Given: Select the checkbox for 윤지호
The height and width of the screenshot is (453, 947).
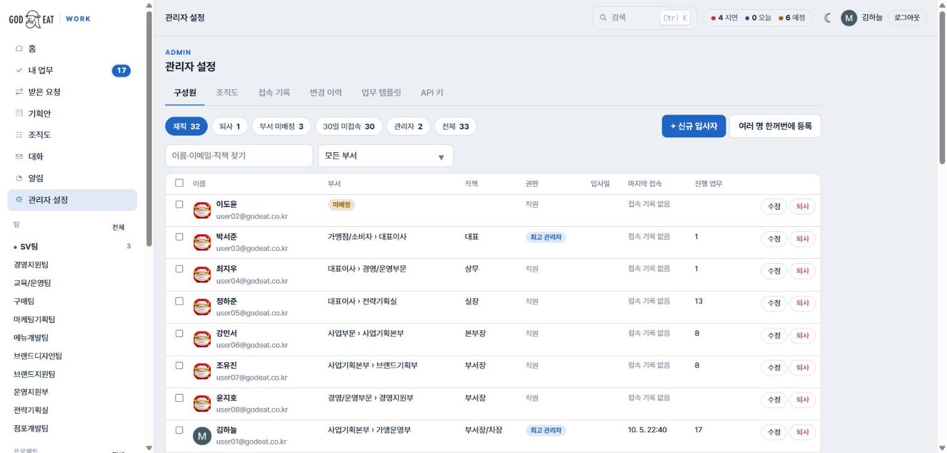Looking at the screenshot, I should 179,398.
